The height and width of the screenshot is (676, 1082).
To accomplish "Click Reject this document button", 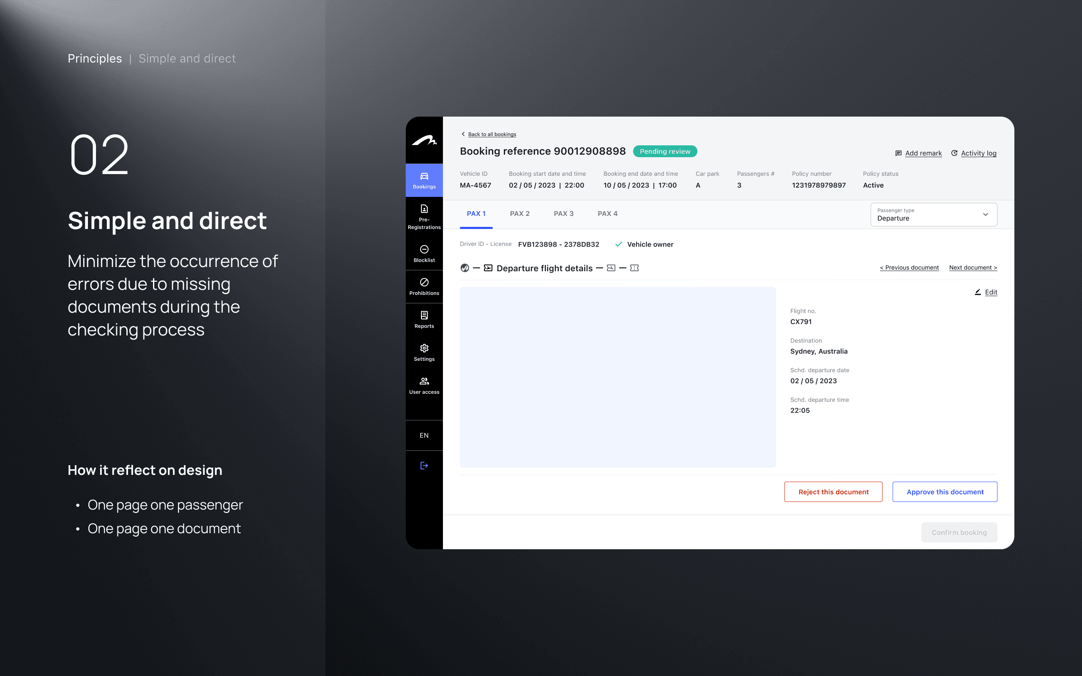I will pyautogui.click(x=833, y=492).
